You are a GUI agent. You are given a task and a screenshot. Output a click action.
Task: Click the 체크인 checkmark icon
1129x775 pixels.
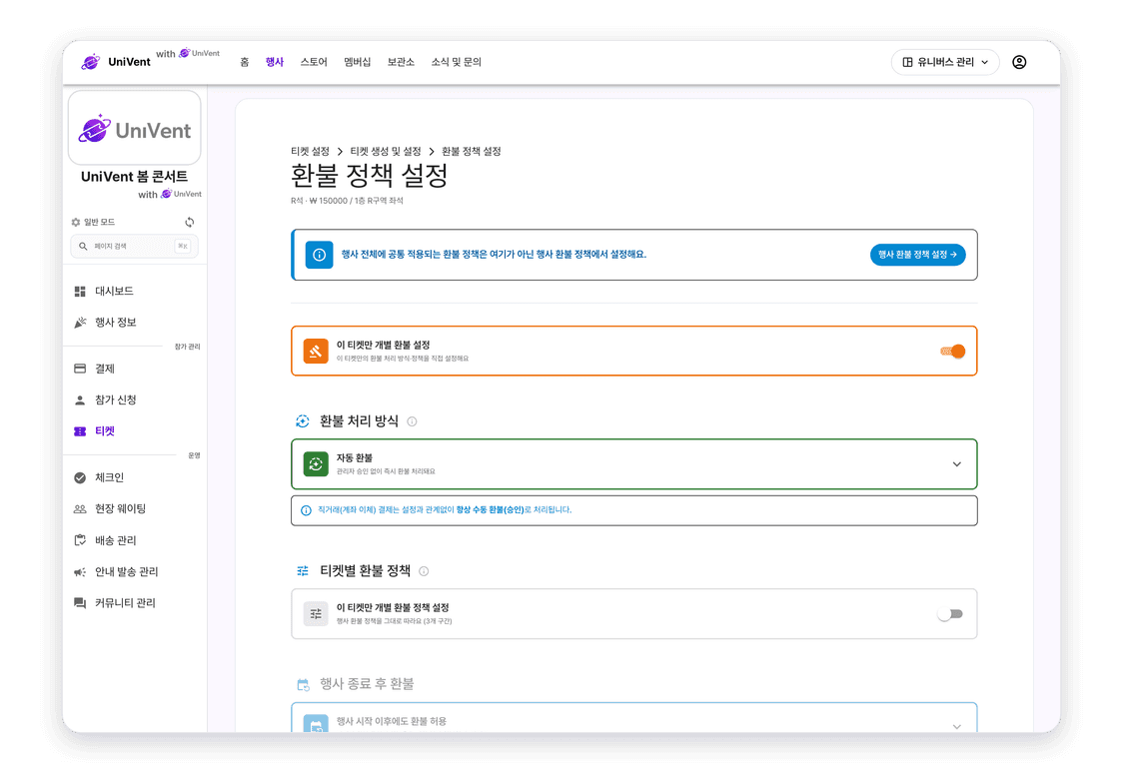tap(80, 477)
